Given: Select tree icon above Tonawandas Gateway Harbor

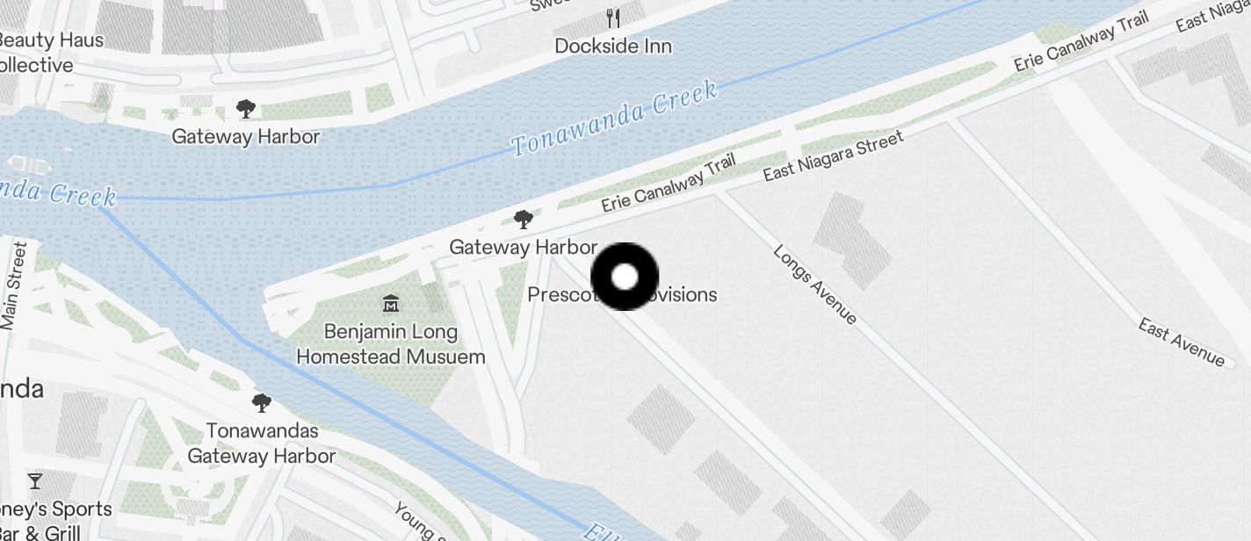Looking at the screenshot, I should 261,403.
